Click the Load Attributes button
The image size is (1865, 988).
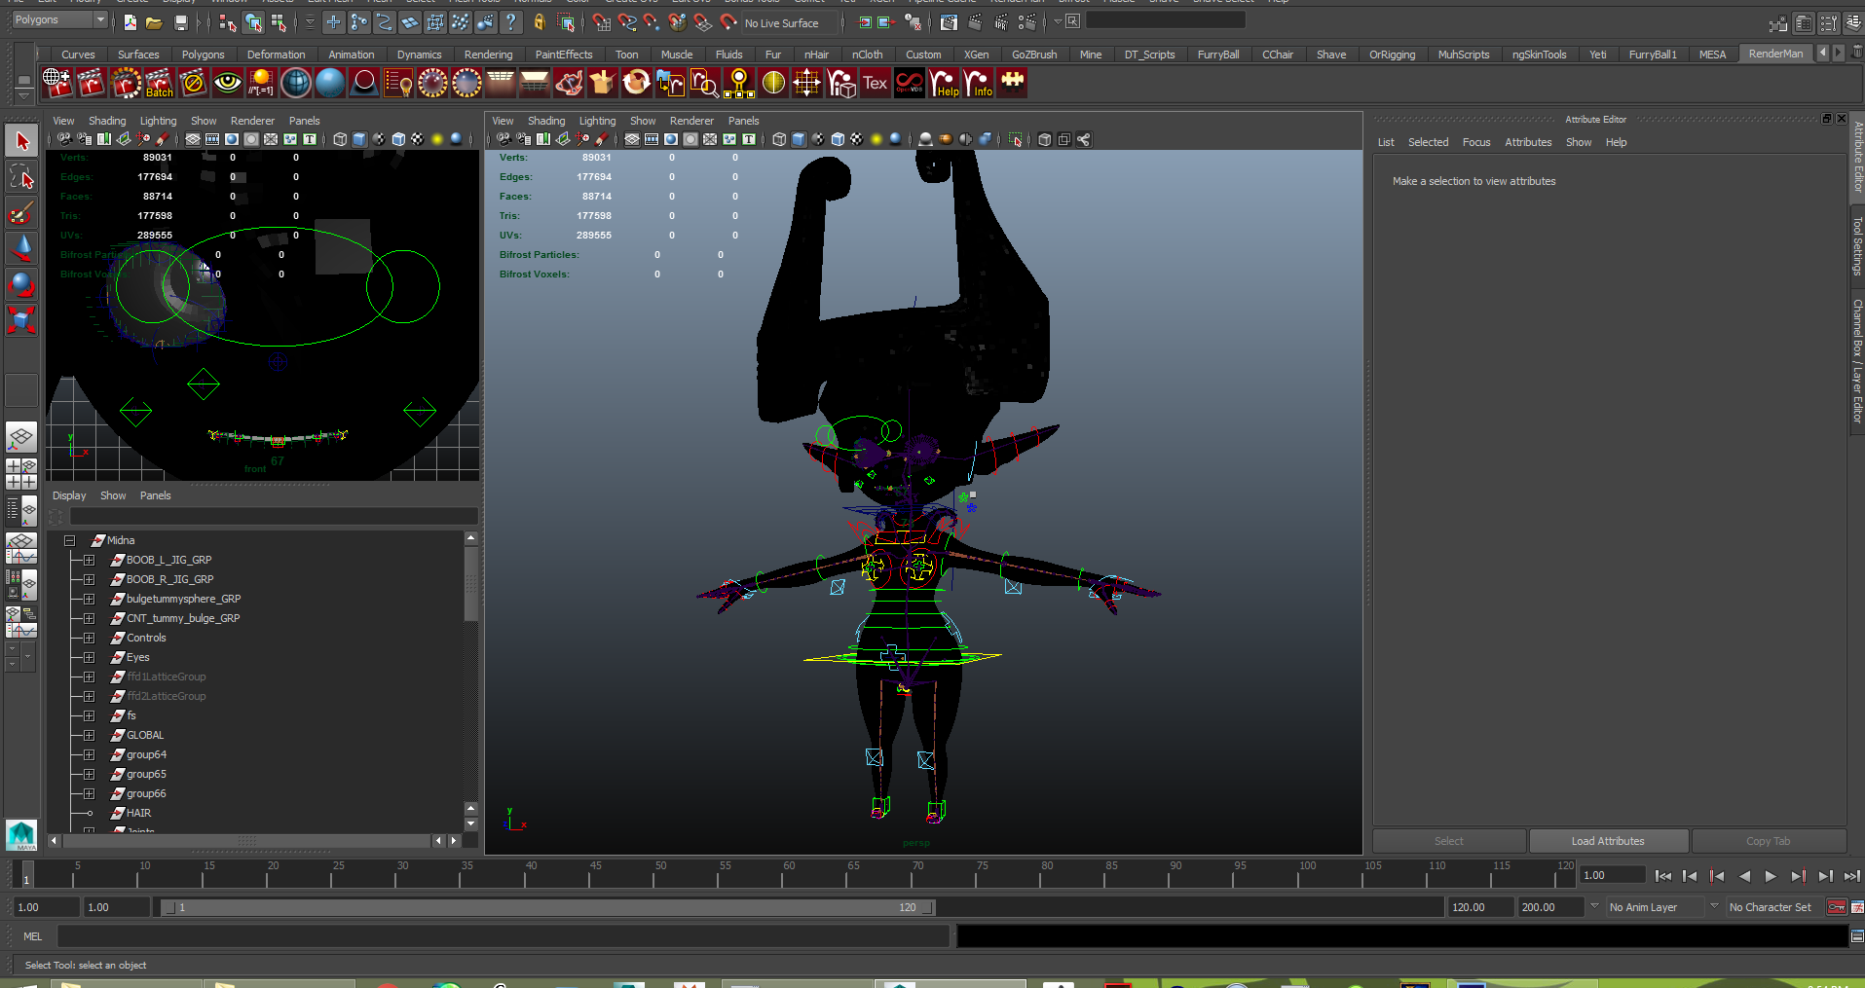click(1607, 841)
